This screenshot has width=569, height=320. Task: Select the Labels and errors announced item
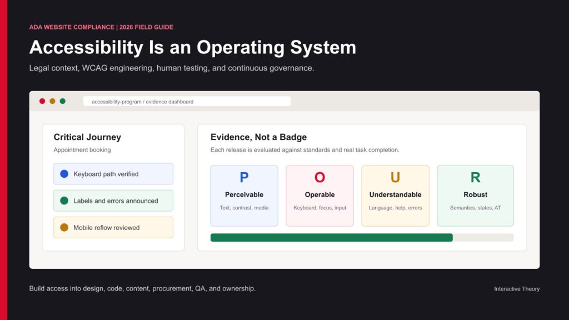(x=113, y=201)
